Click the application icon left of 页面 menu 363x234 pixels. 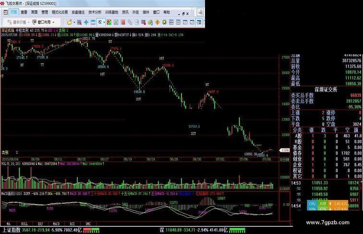click(6, 12)
